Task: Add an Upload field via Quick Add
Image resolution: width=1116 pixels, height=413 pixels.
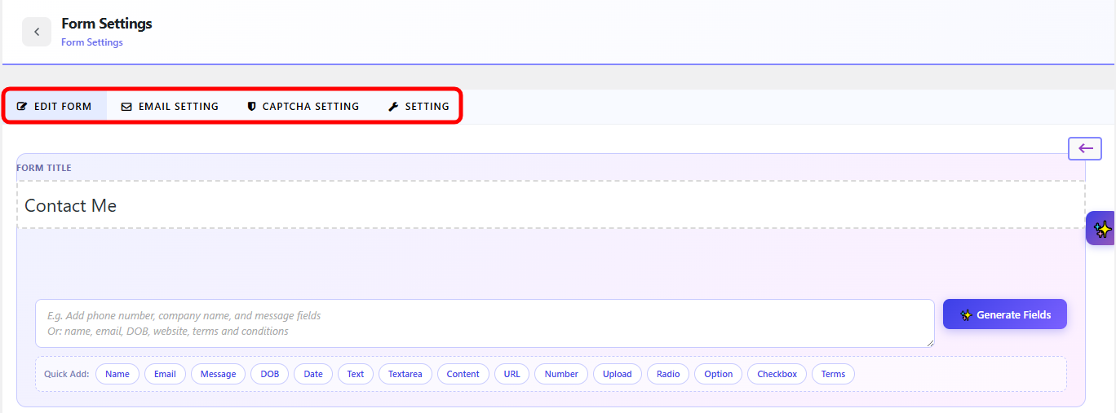Action: pos(617,374)
